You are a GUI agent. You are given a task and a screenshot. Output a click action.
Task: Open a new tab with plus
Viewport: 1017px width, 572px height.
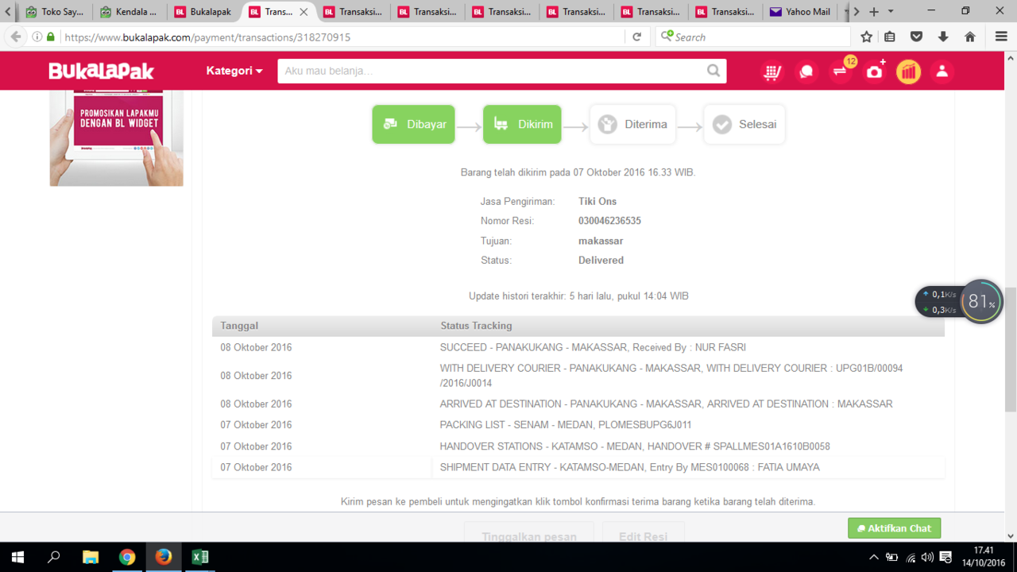(874, 12)
